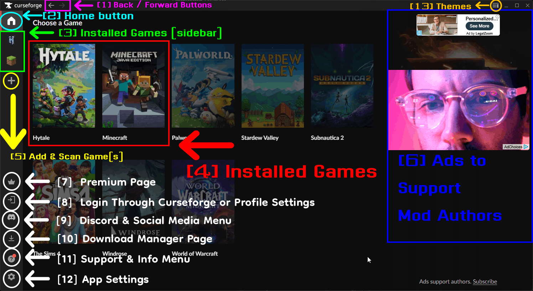This screenshot has height=291, width=533.
Task: Select the back navigation arrow
Action: tap(52, 5)
